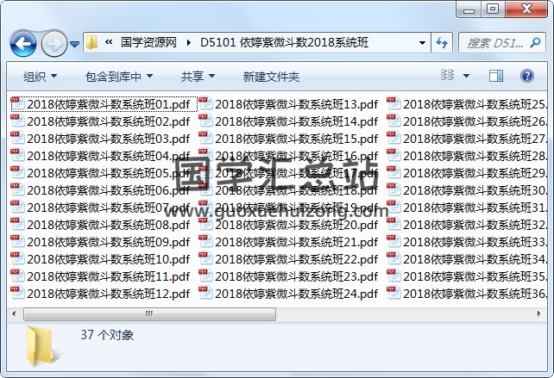The image size is (554, 378).
Task: Select file 2018依婷紫微斗数系统班34
Action: tap(467, 259)
